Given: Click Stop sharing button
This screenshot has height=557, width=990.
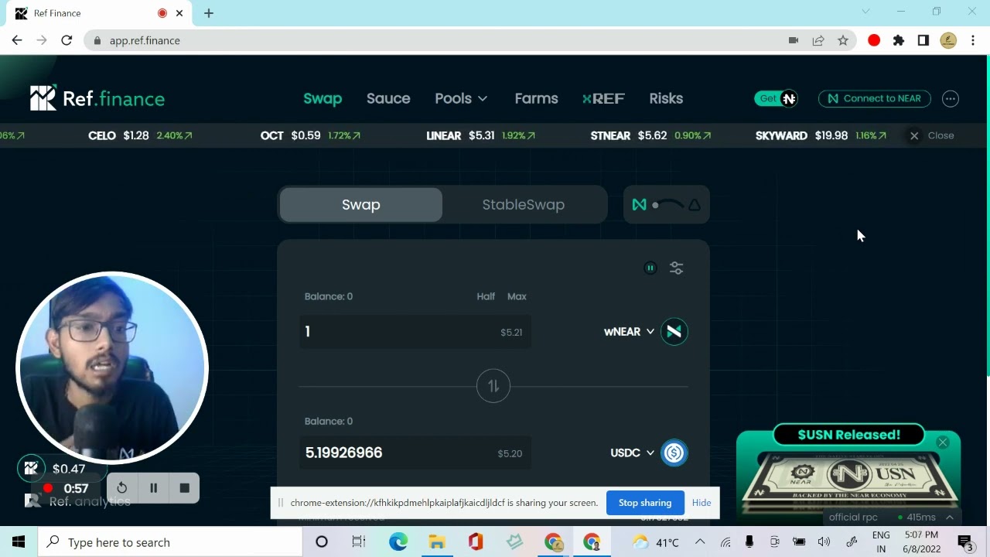Looking at the screenshot, I should point(645,503).
